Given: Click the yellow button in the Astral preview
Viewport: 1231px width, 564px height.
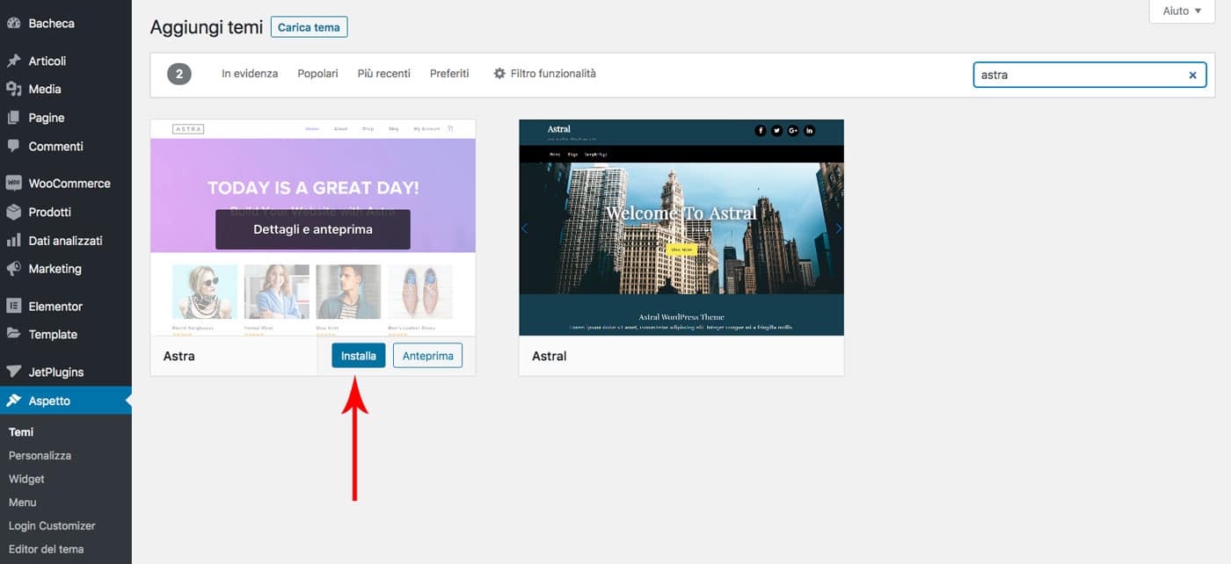Looking at the screenshot, I should 681,249.
